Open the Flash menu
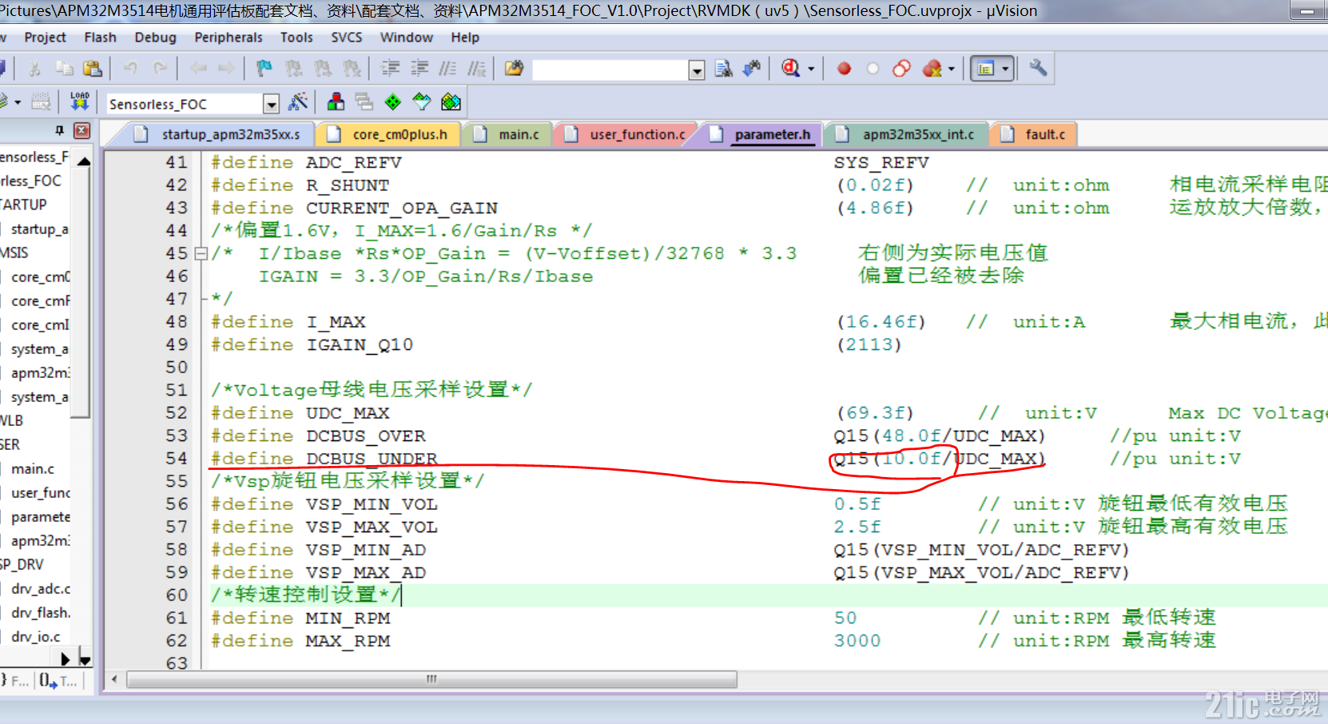The height and width of the screenshot is (724, 1328). 100,38
